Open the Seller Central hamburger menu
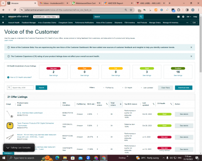The image size is (202, 161). pos(3,17)
